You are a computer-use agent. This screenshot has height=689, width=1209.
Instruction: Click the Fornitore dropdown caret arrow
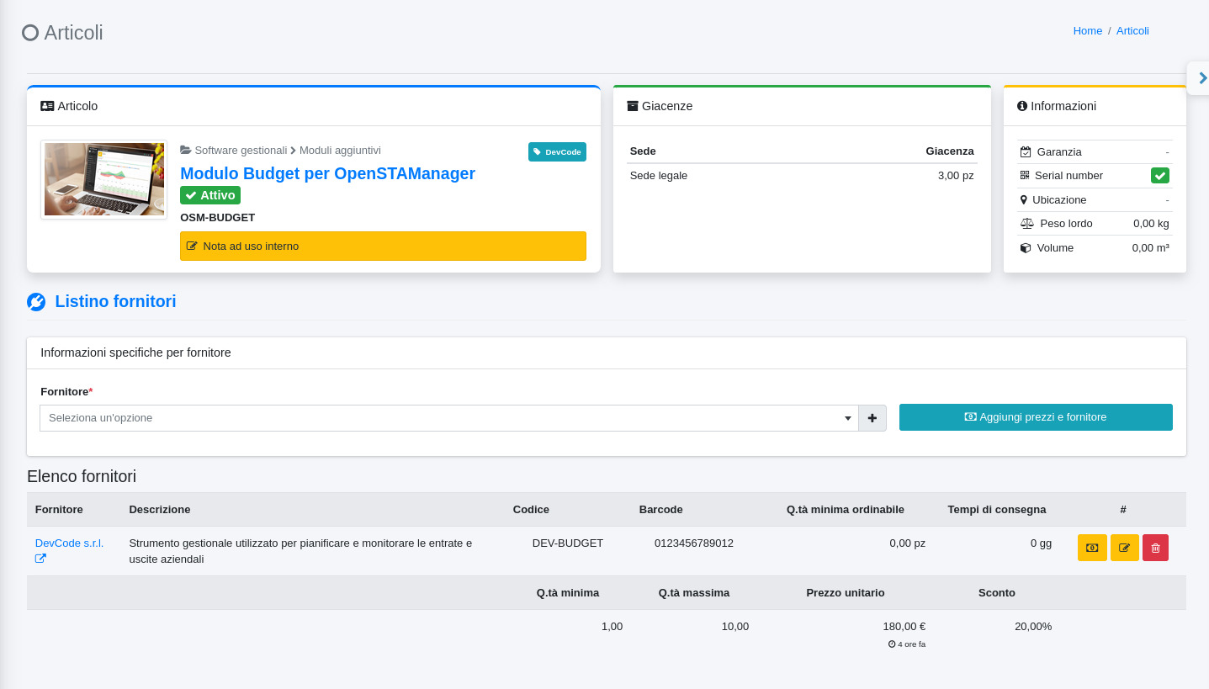[x=847, y=418]
